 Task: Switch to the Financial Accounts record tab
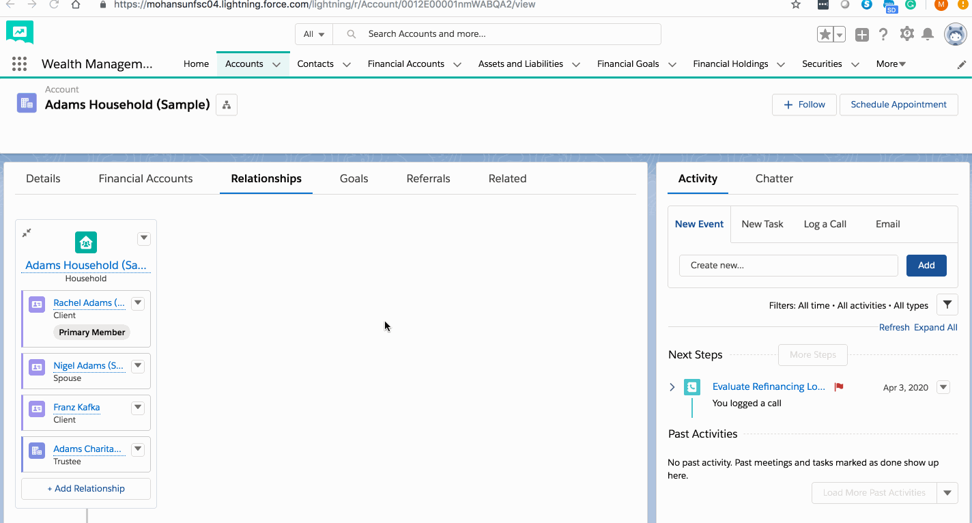coord(145,178)
